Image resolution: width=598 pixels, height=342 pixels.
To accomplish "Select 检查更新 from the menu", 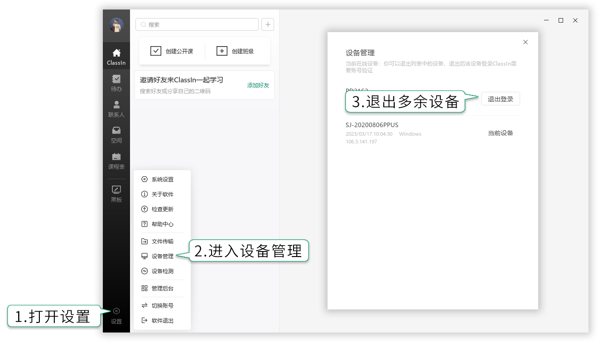I will coord(162,209).
